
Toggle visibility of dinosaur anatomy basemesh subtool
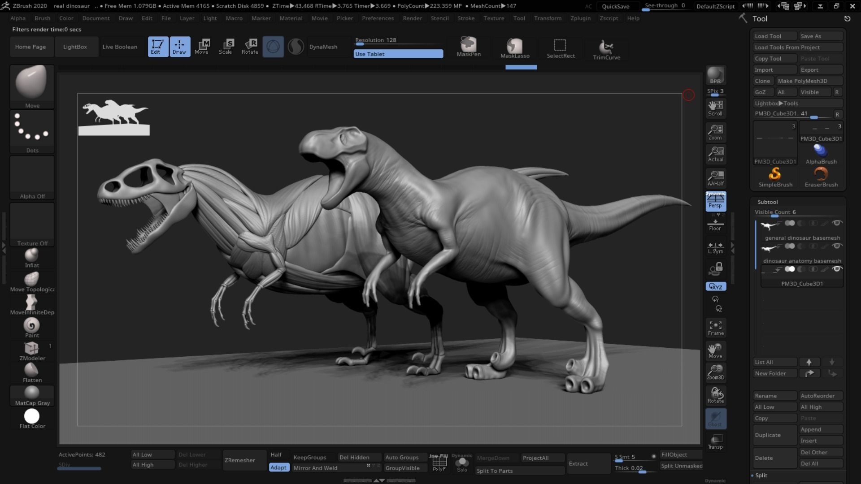pos(837,246)
